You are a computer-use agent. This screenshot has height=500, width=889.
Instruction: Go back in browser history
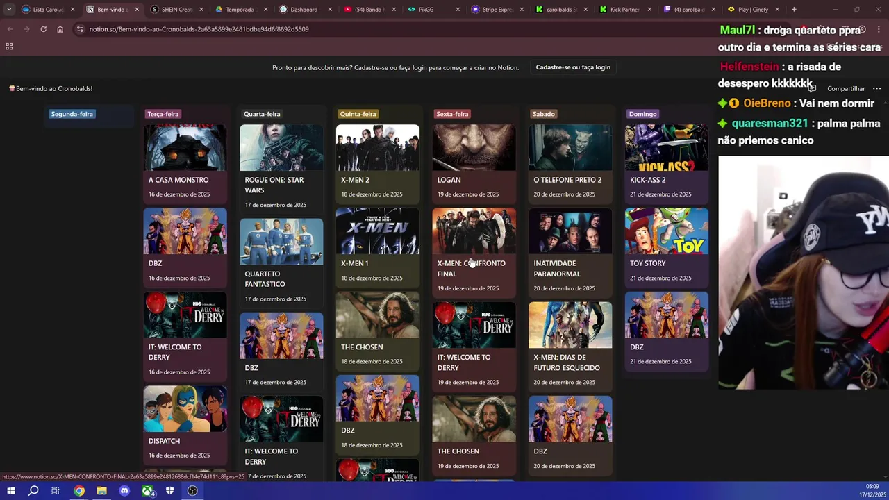coord(10,29)
